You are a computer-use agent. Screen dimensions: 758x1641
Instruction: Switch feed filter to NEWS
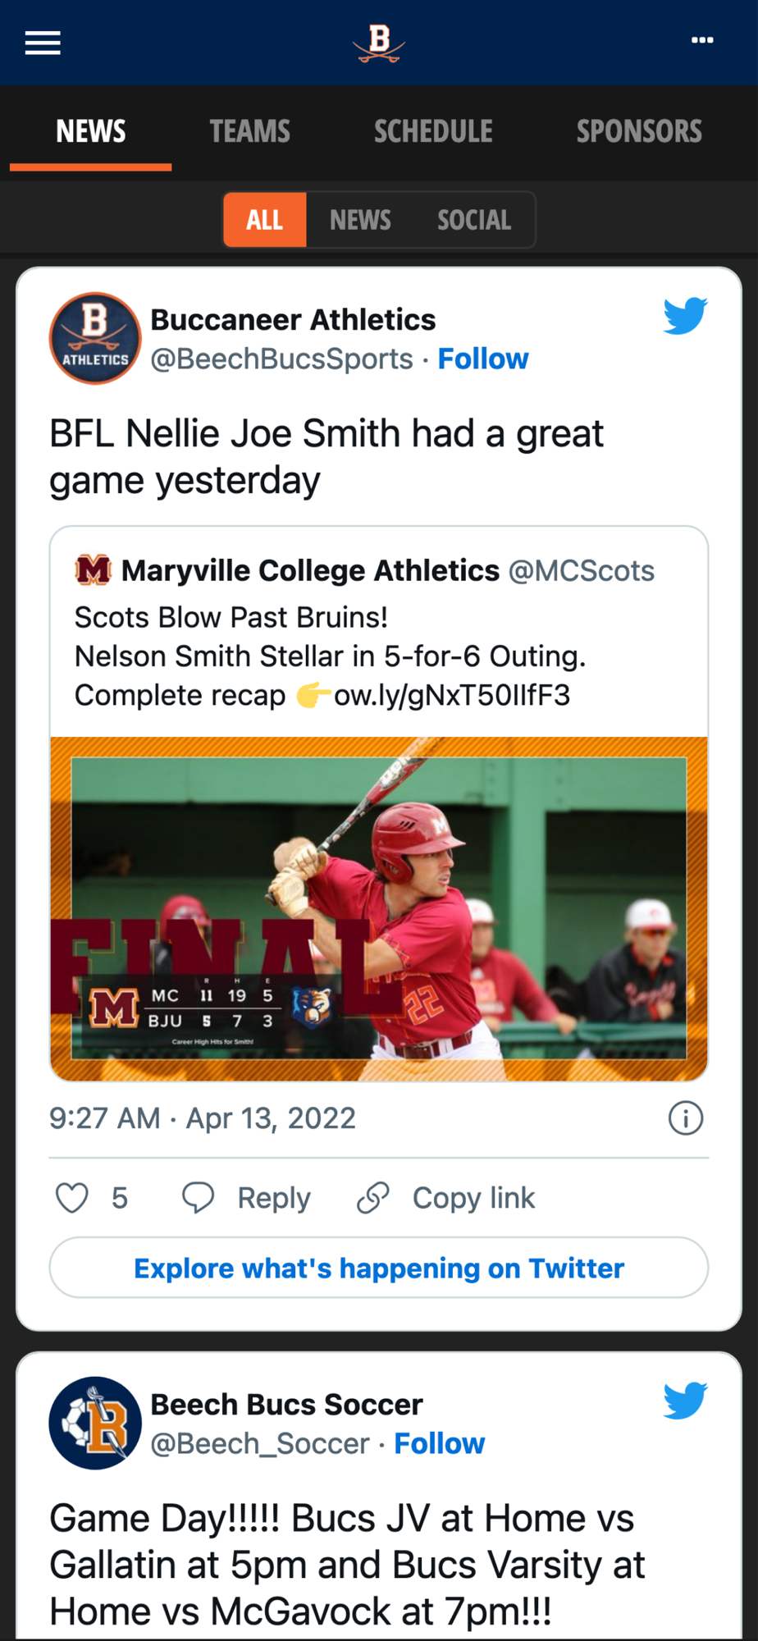[360, 220]
